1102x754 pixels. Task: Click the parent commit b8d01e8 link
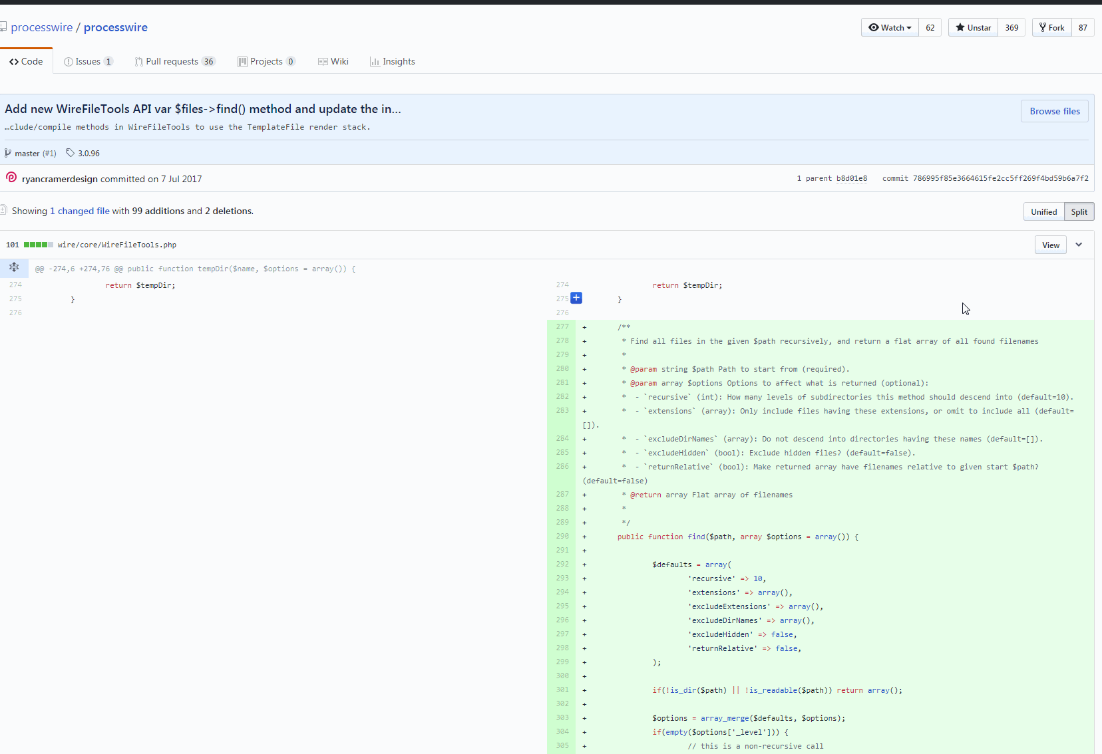tap(852, 178)
